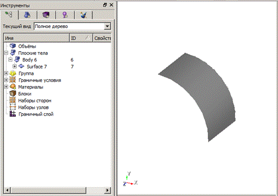Close the Инструменты panel
This screenshot has width=278, height=196.
111,5
